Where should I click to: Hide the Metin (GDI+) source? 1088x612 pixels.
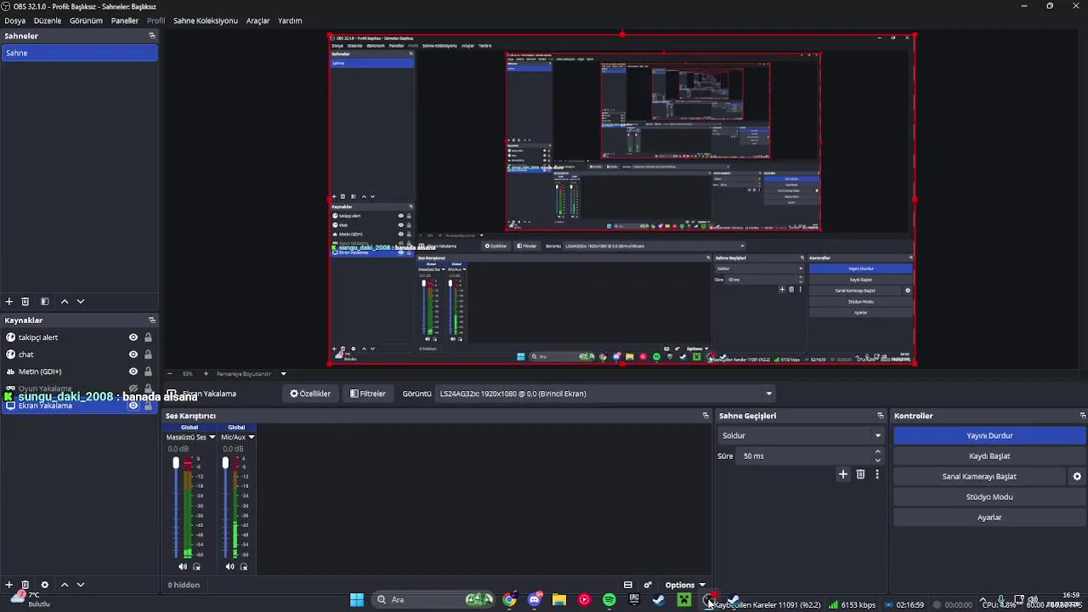click(133, 371)
